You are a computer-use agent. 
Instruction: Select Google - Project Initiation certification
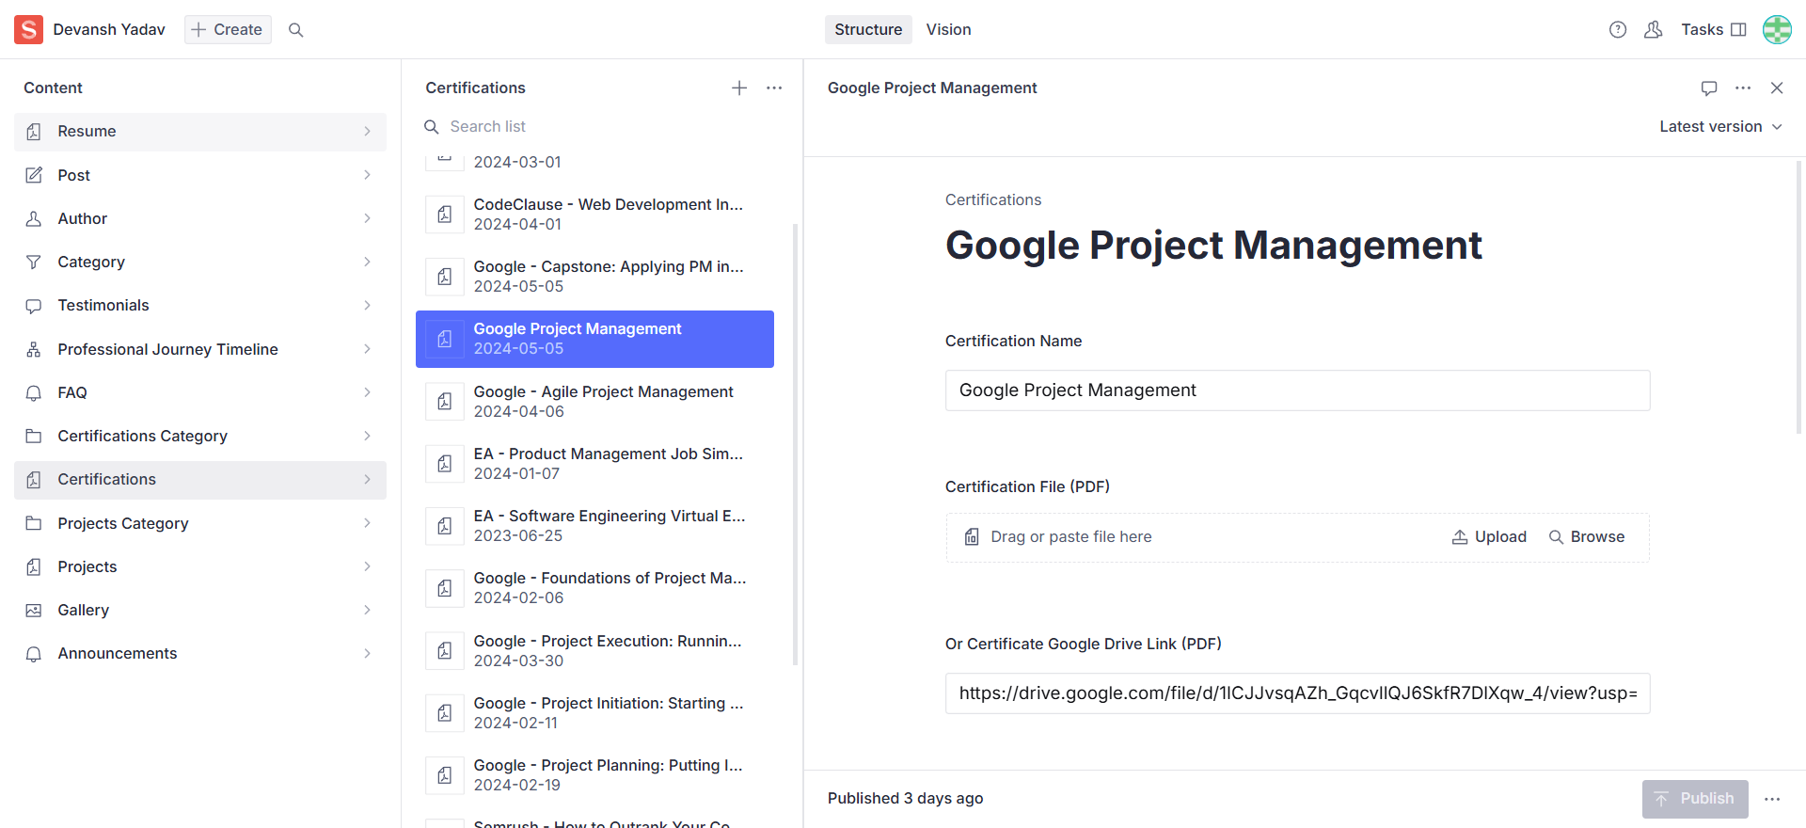click(594, 713)
